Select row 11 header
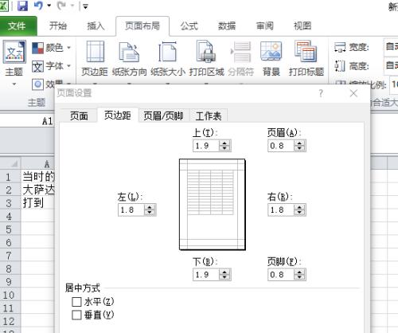The image size is (398, 333). (10, 308)
